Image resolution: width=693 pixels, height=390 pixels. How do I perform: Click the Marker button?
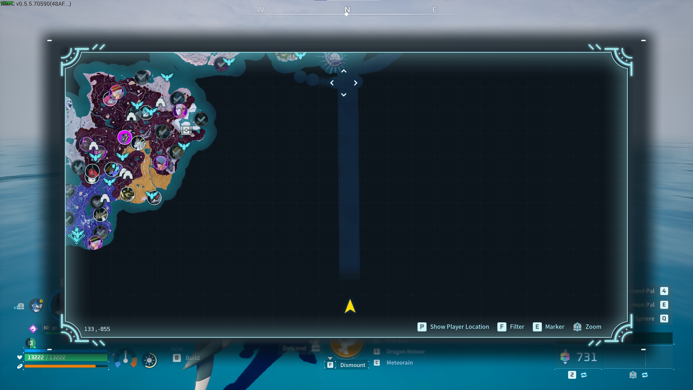point(549,327)
